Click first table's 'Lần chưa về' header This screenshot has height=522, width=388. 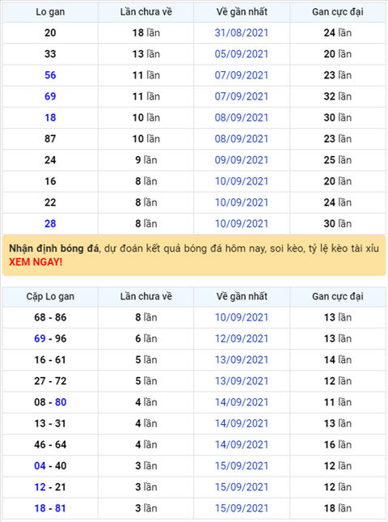146,12
